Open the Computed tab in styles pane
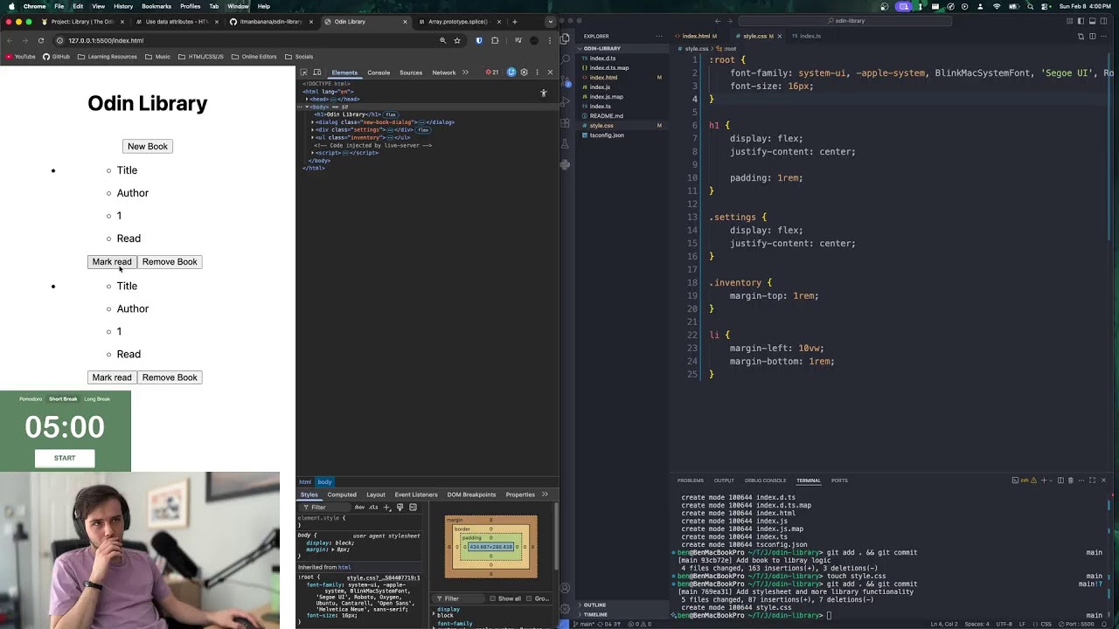This screenshot has width=1119, height=629. tap(342, 494)
